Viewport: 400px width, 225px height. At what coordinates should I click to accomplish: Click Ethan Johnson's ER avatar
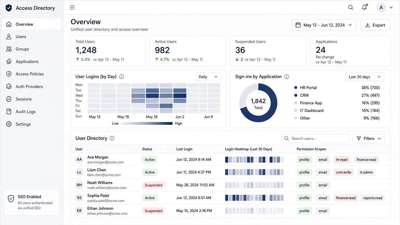click(79, 211)
